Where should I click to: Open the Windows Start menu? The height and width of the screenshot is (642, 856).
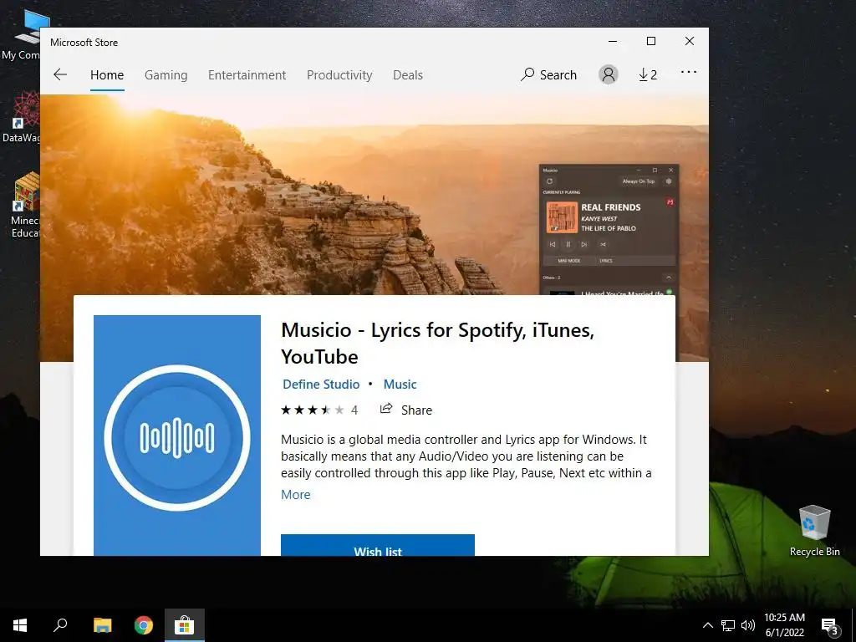[20, 625]
